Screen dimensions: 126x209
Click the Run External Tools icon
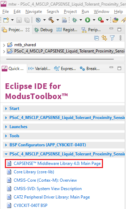(101, 20)
